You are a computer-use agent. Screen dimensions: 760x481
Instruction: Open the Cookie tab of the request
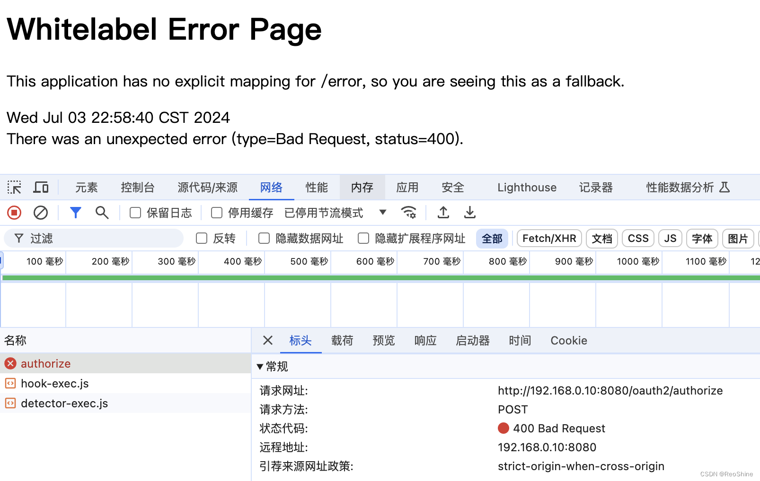click(x=568, y=341)
